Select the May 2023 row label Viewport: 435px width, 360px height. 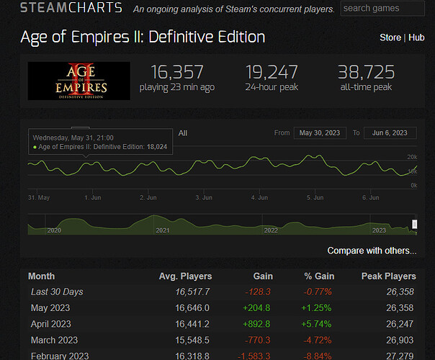(50, 308)
